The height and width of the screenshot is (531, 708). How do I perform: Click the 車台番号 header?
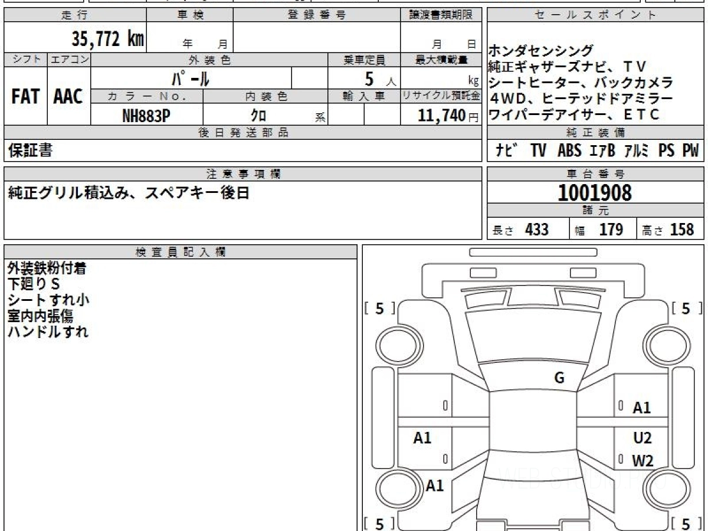point(596,174)
